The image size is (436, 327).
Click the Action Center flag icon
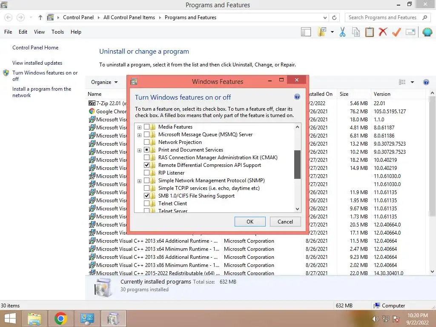tap(396, 319)
